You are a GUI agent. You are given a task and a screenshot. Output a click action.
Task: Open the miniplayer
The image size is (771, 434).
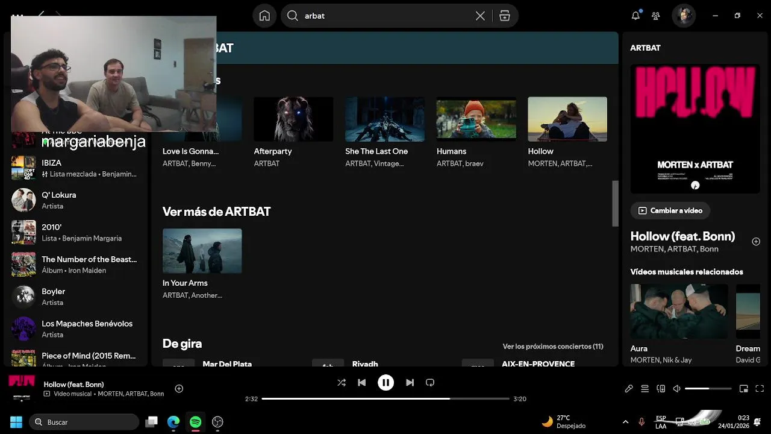[744, 389]
